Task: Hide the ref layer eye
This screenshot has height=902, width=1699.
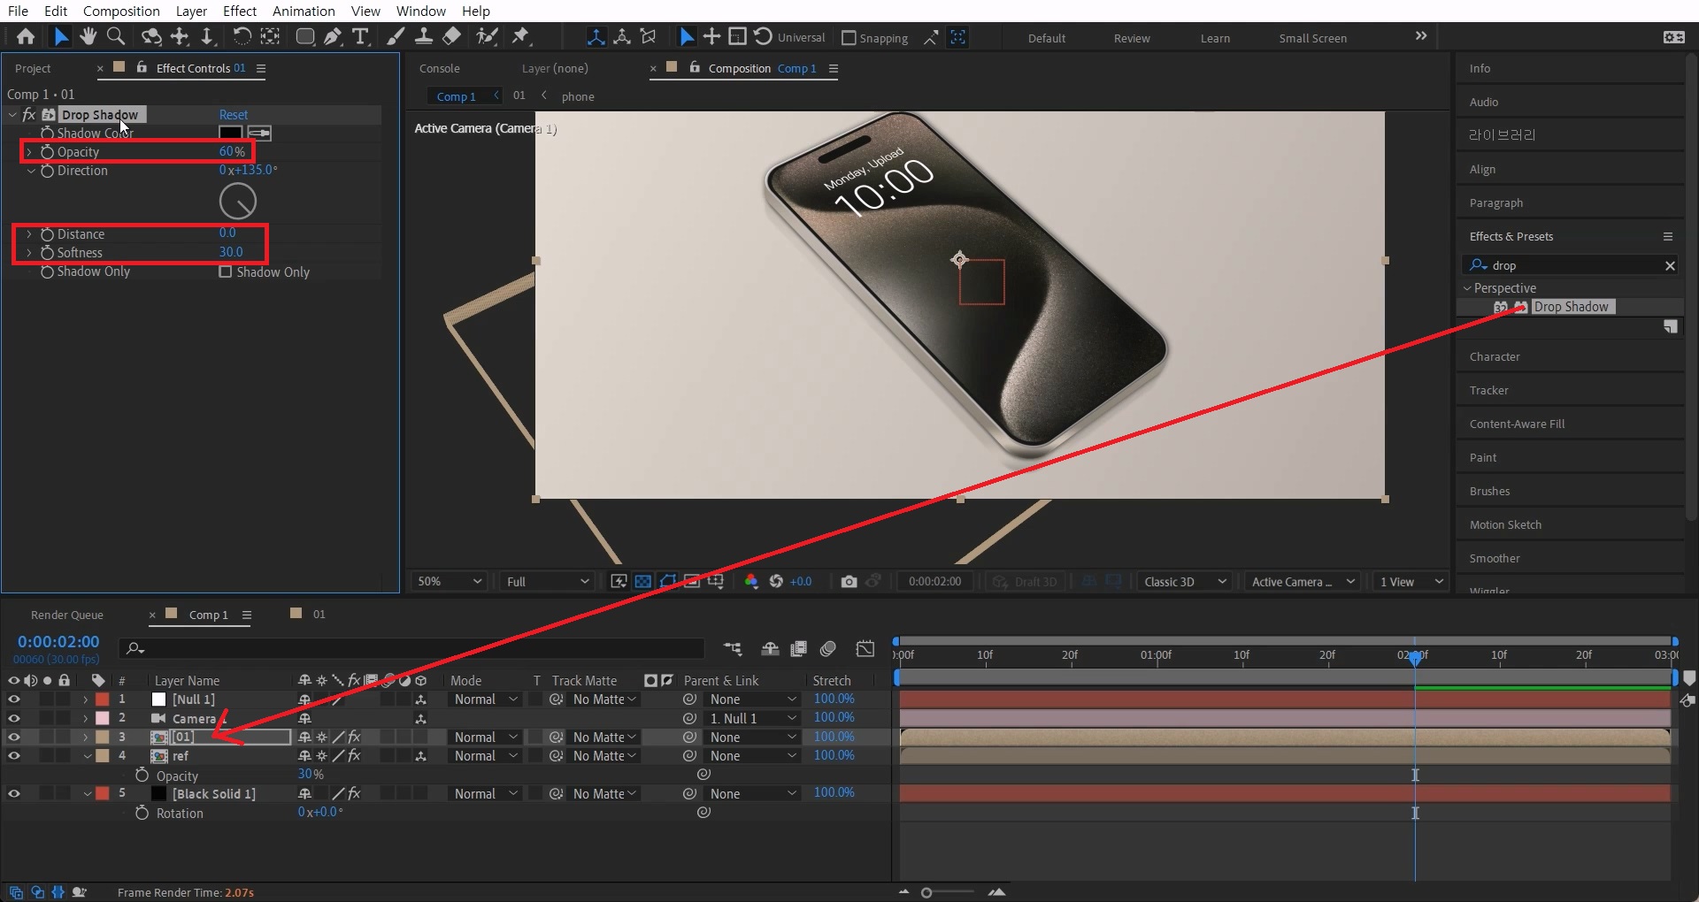Action: pyautogui.click(x=13, y=756)
